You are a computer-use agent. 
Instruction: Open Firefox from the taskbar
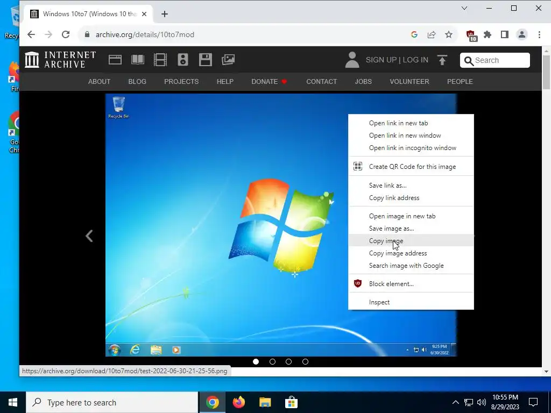[x=238, y=402]
